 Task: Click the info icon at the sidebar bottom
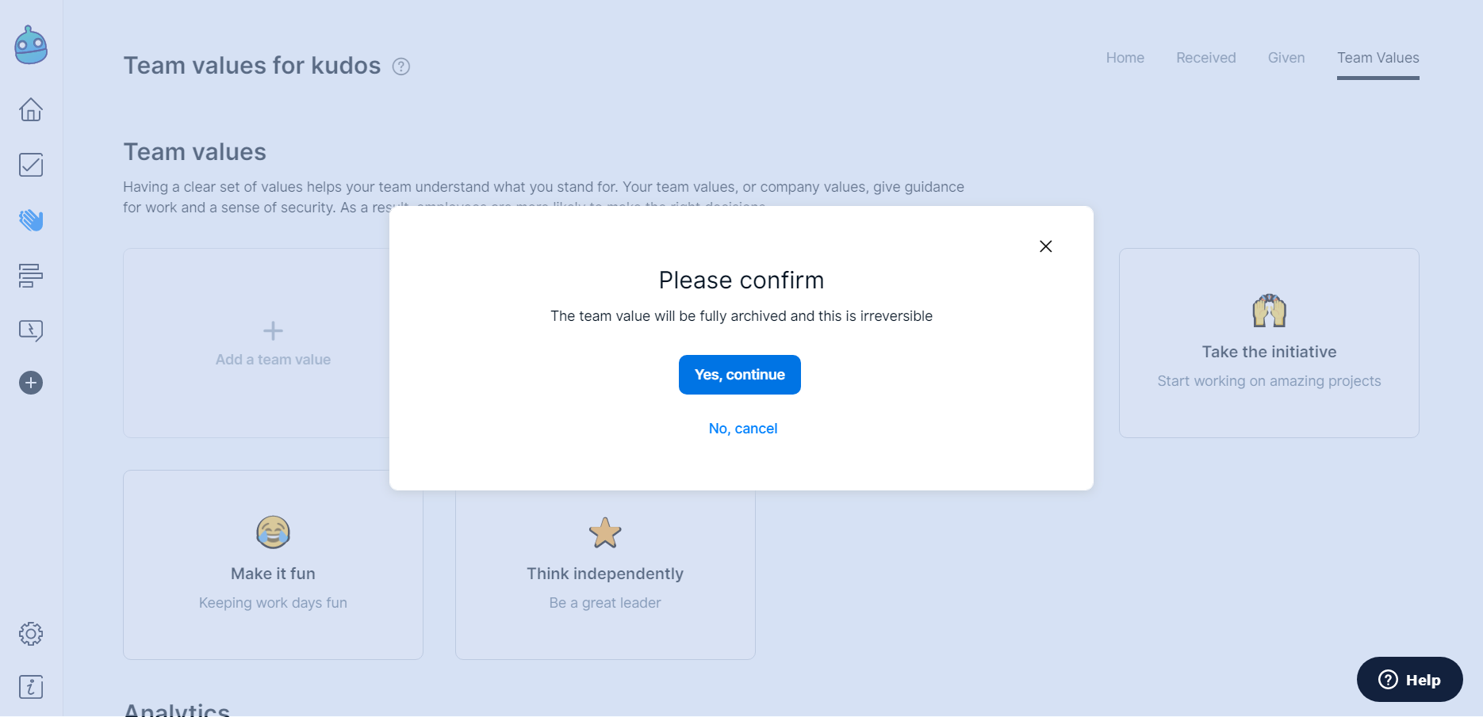coord(31,687)
